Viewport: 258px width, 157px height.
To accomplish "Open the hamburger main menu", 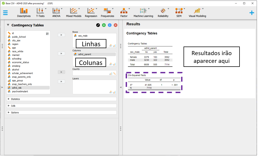I will pos(5,13).
